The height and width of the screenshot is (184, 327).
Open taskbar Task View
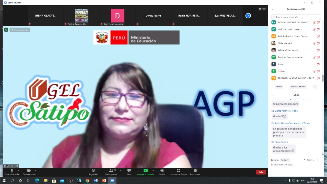coord(29,180)
